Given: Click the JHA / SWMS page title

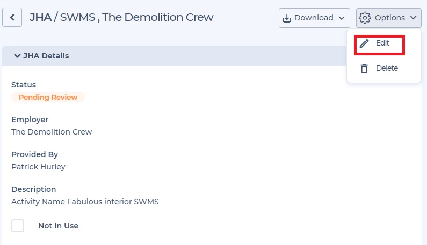Looking at the screenshot, I should click(x=121, y=17).
